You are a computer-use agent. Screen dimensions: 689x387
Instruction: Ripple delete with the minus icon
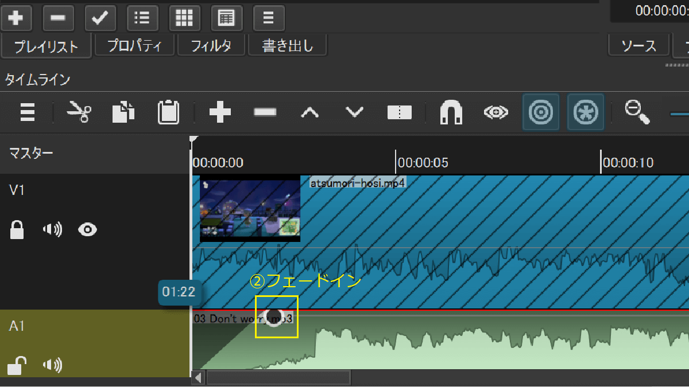point(264,112)
